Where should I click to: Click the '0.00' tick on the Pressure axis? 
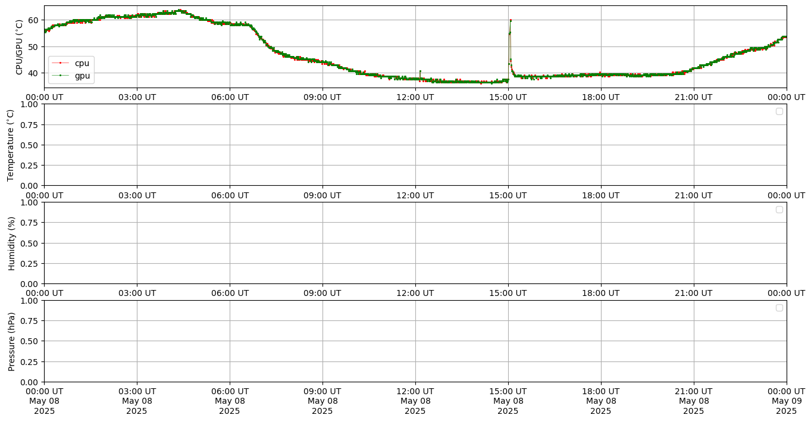pyautogui.click(x=30, y=382)
